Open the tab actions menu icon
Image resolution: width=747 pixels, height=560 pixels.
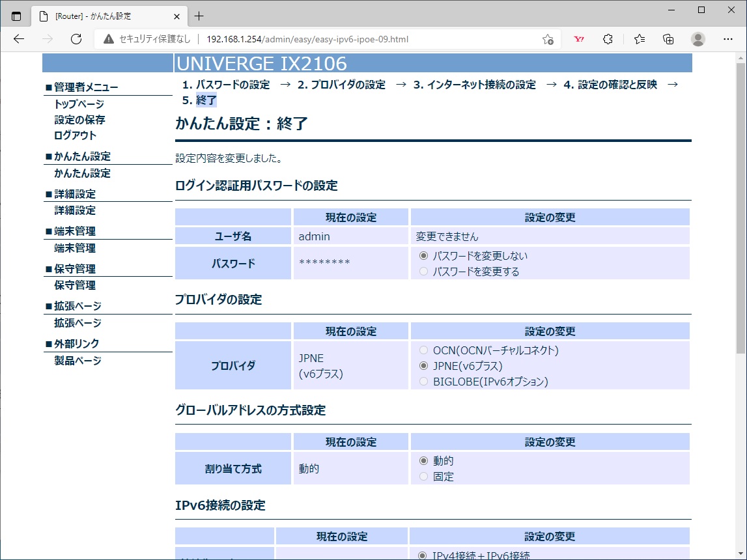coord(16,16)
